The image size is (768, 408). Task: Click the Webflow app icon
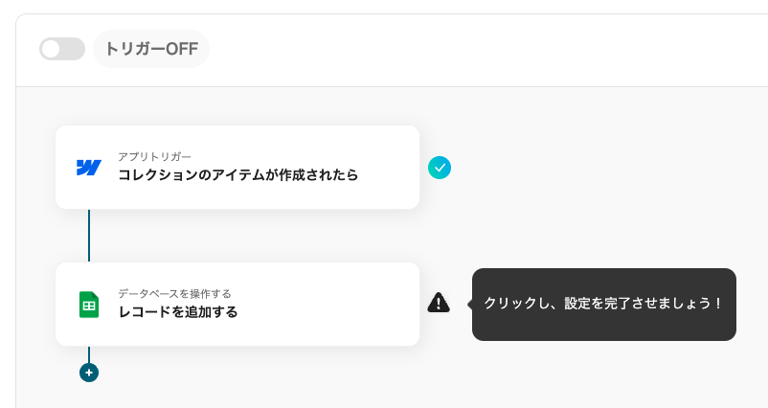point(89,168)
